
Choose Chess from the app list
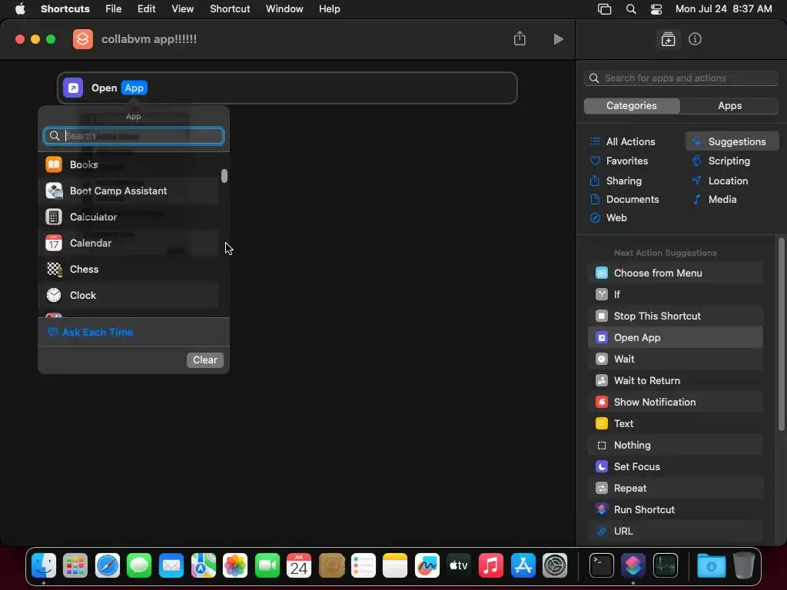coord(128,269)
